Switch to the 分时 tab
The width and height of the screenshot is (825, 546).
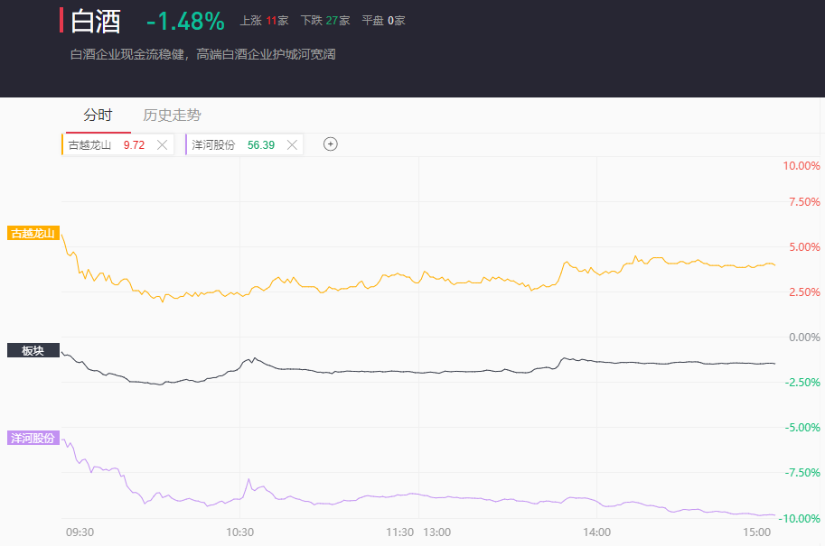(x=98, y=115)
